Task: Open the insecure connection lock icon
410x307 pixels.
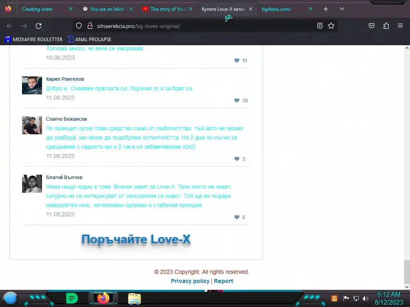Action: click(x=90, y=26)
